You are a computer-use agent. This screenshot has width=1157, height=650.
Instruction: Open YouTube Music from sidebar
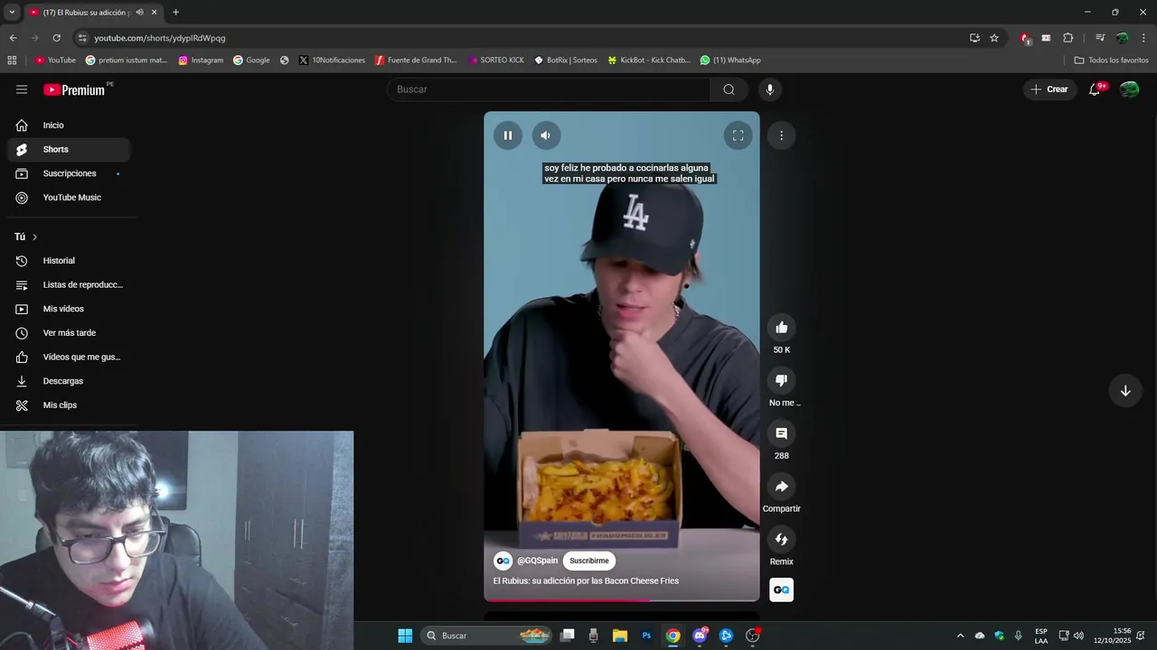click(x=69, y=198)
